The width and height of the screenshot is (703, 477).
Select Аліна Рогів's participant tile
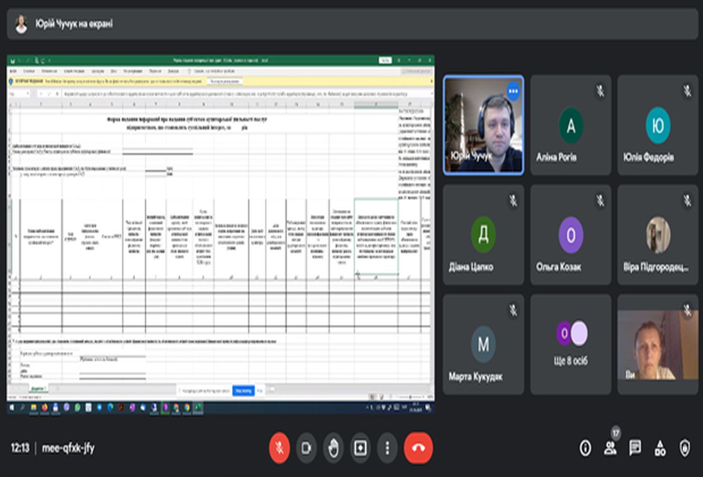pos(570,126)
